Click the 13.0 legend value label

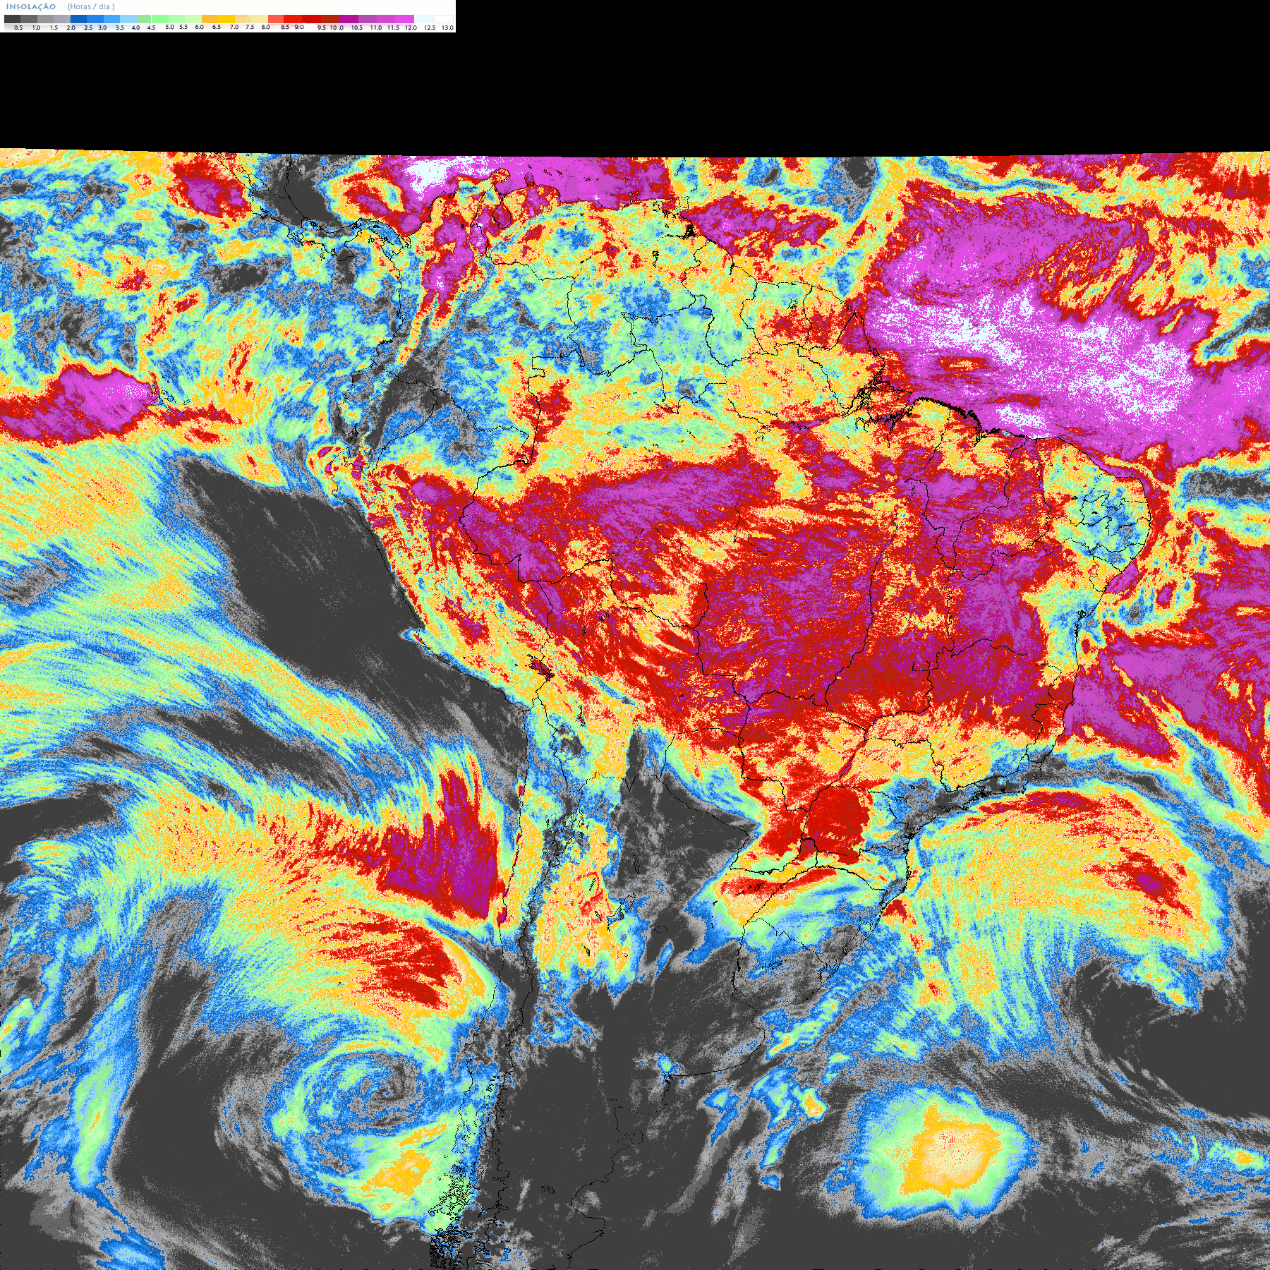[448, 28]
